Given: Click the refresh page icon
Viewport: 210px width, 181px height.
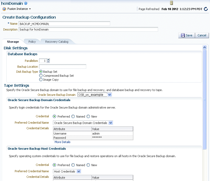Looking at the screenshot, I should (x=206, y=9).
